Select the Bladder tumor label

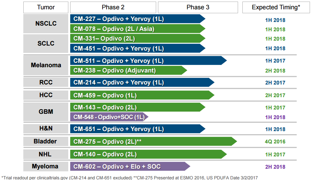45,141
